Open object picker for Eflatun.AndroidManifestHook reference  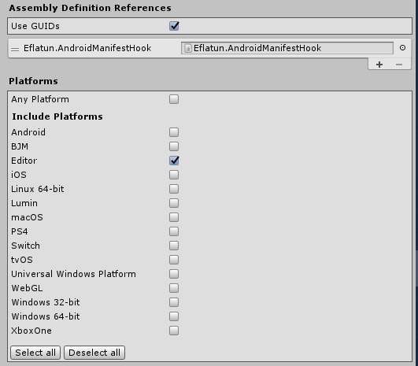coord(402,48)
